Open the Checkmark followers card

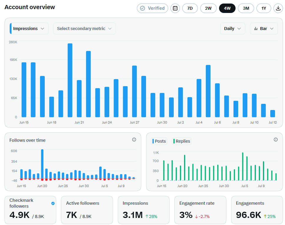30,210
